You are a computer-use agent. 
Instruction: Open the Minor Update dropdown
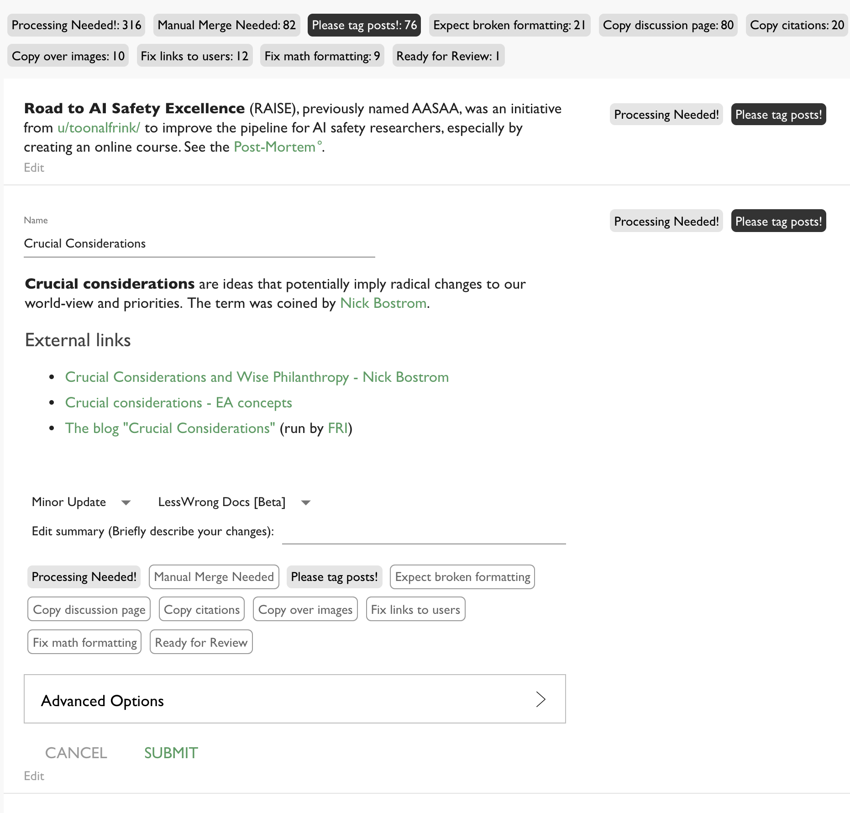coord(81,502)
